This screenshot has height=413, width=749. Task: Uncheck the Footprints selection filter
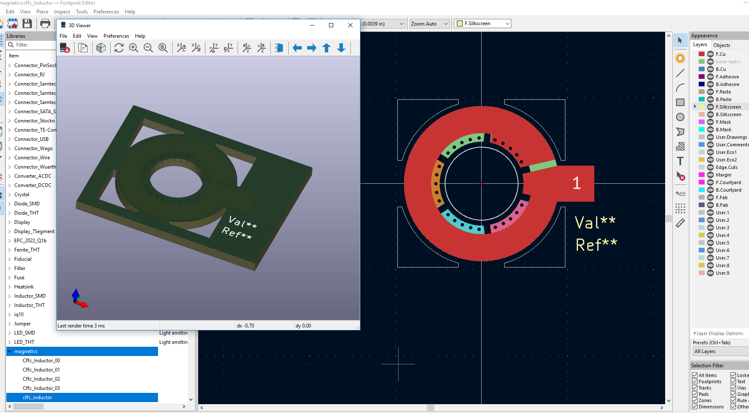pyautogui.click(x=695, y=382)
